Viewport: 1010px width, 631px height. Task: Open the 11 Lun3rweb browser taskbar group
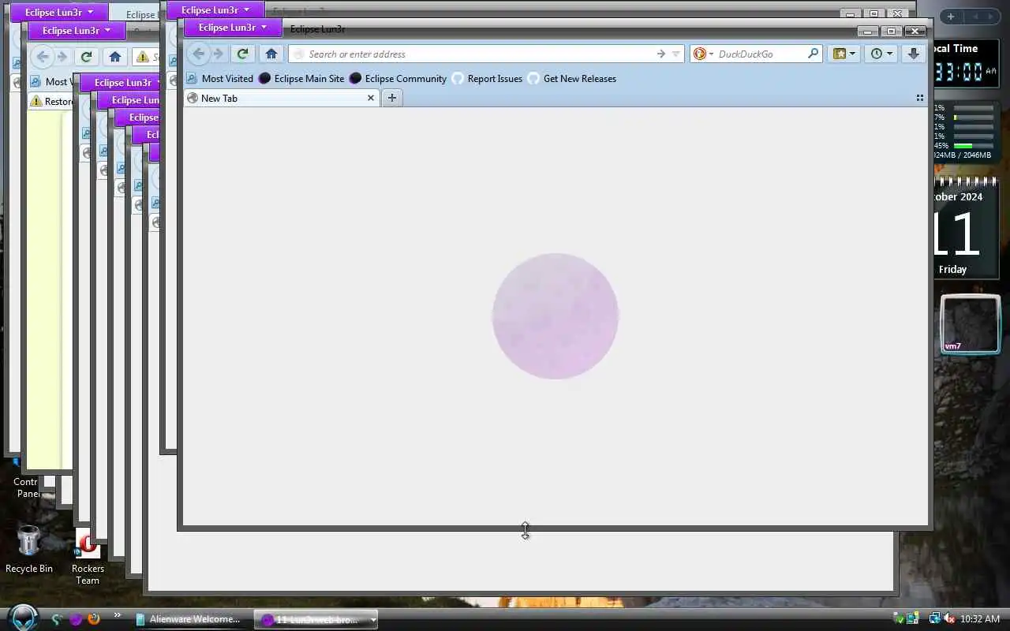(316, 619)
